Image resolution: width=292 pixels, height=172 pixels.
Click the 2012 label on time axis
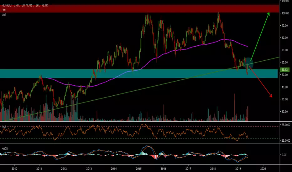(x=64, y=169)
